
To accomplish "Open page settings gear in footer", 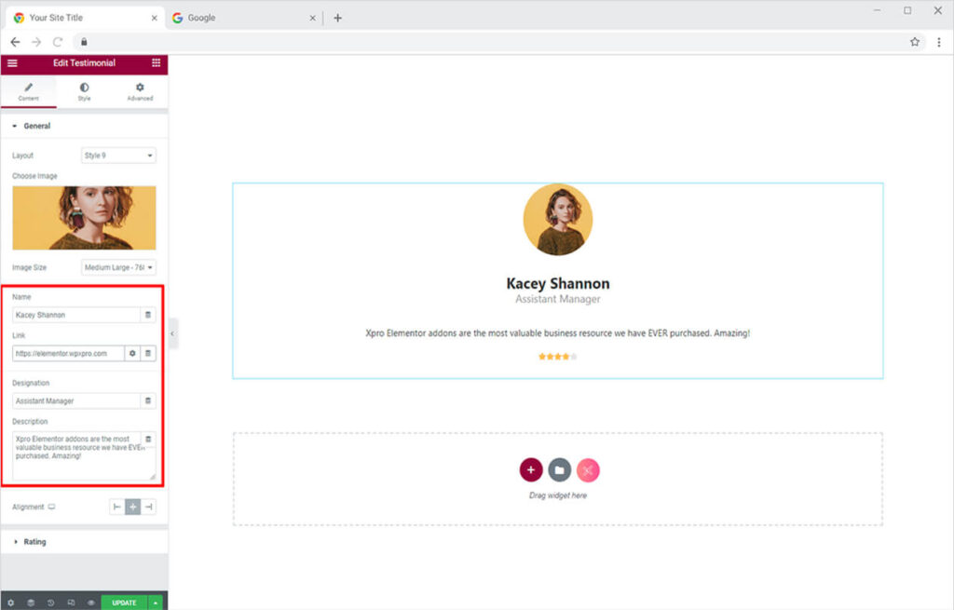I will tap(10, 603).
